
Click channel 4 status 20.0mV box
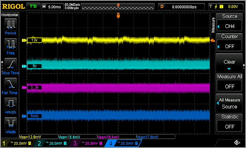(124, 143)
